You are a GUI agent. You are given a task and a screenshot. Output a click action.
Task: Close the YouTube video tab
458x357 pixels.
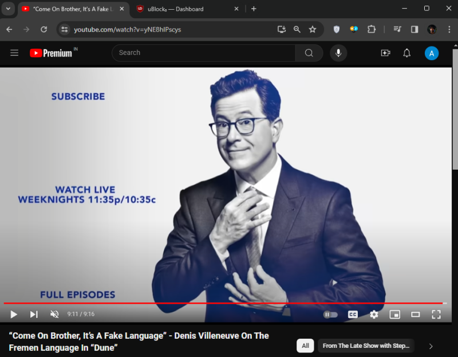[122, 9]
